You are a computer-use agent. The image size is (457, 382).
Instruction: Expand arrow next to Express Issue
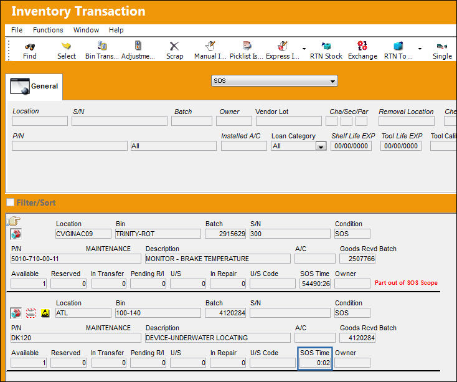pyautogui.click(x=304, y=49)
